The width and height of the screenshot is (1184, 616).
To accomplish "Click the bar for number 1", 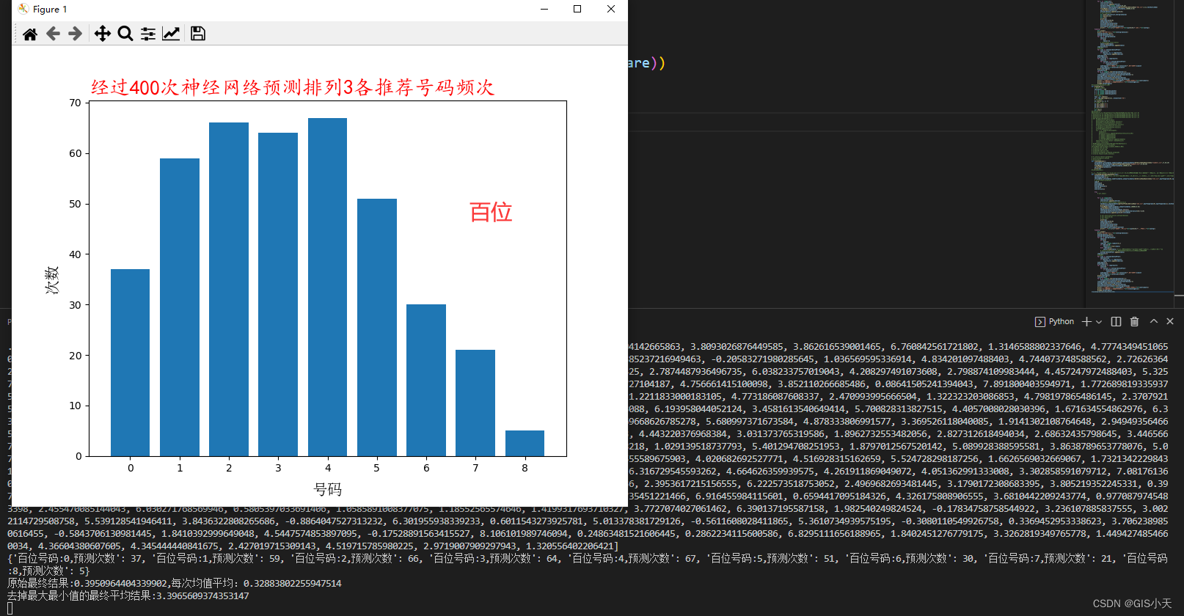I will click(x=180, y=307).
